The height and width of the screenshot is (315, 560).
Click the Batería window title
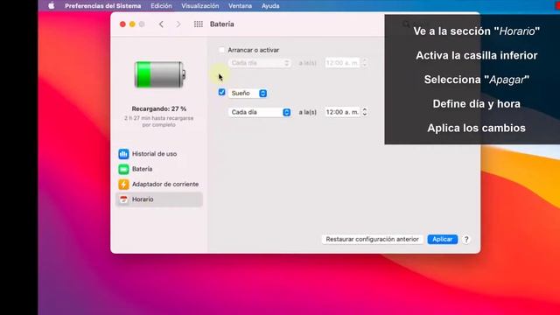221,24
